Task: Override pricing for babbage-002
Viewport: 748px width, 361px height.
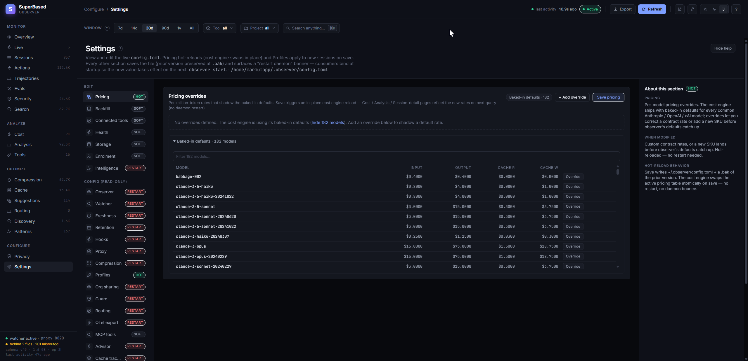Action: (573, 177)
